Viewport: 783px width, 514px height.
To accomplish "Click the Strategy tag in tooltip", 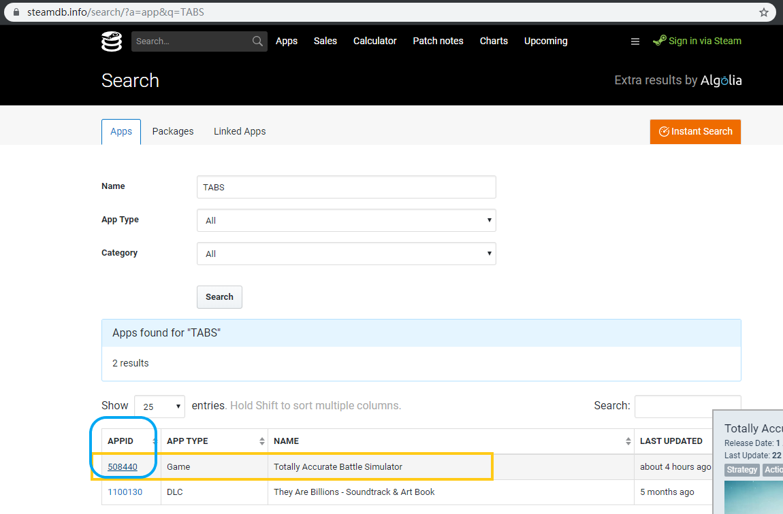I will pos(741,470).
